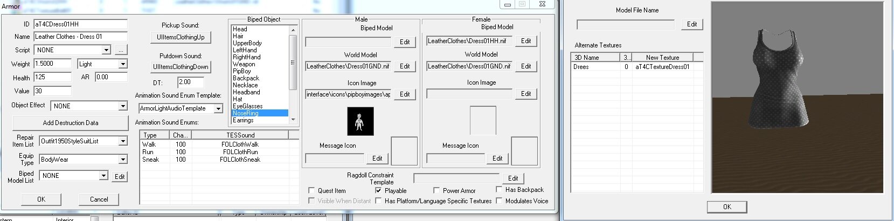894x221 pixels.
Task: Click OK in the model preview window
Action: tap(727, 207)
